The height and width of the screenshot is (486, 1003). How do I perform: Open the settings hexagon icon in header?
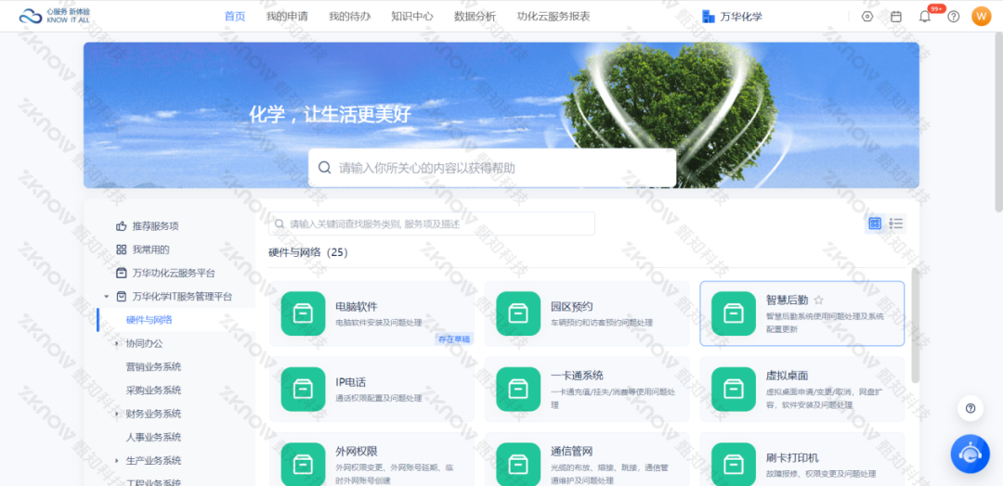click(866, 17)
